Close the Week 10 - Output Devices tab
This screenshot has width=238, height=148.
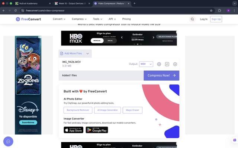[x=89, y=3]
